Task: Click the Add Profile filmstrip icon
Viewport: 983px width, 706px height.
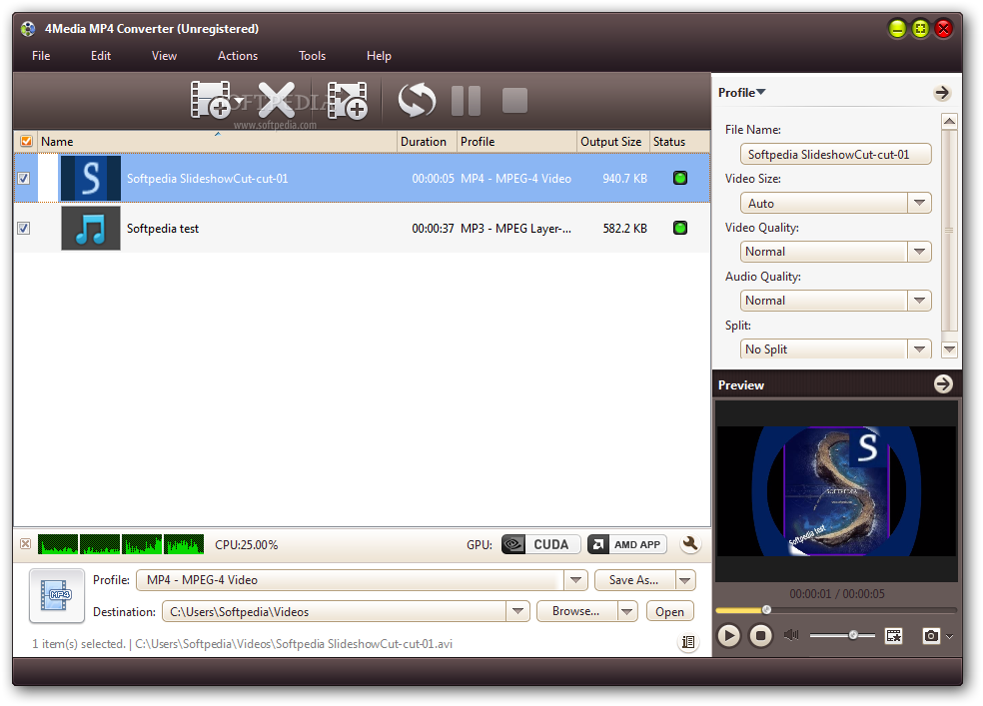Action: point(348,100)
